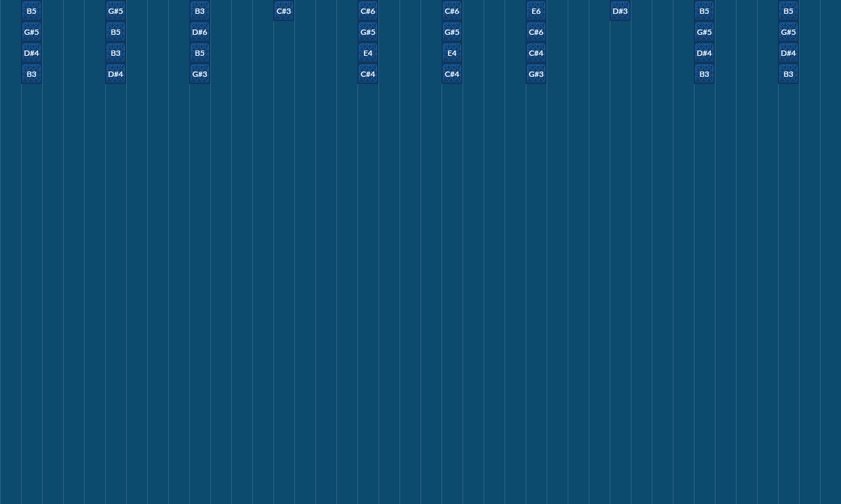Click the C#4 note below the E4 note
841x504 pixels.
(x=367, y=73)
